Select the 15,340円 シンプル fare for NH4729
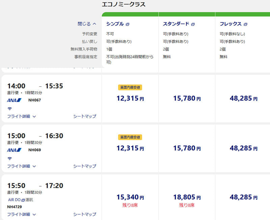Screen dimensions: 270x220 pyautogui.click(x=130, y=197)
